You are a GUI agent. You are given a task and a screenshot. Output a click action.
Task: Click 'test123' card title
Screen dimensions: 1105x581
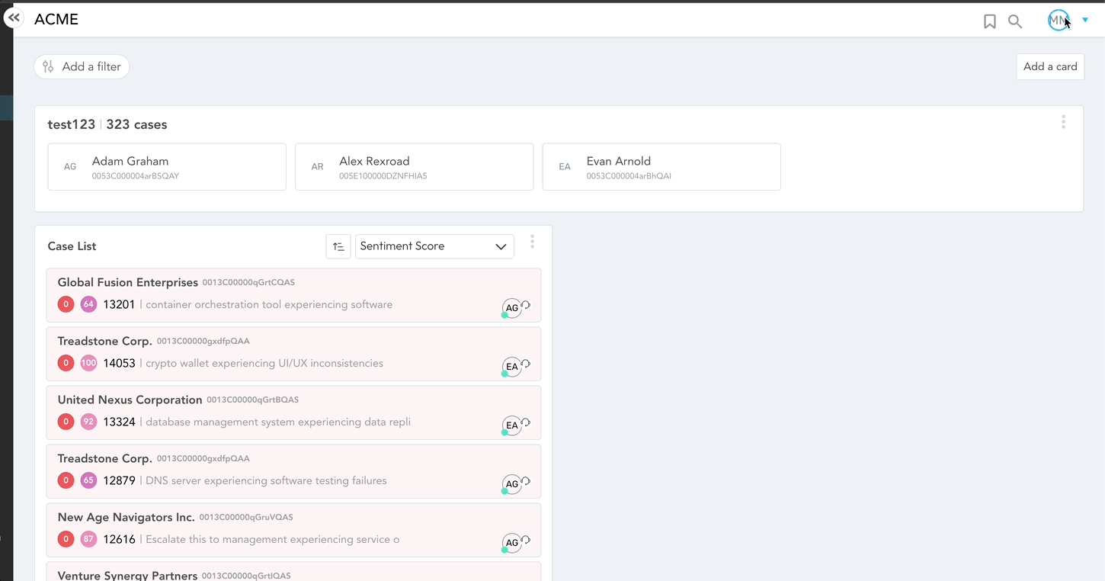point(71,124)
